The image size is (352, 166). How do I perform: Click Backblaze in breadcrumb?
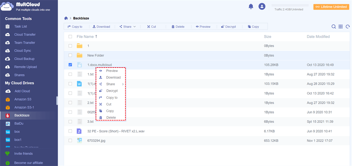click(x=81, y=18)
